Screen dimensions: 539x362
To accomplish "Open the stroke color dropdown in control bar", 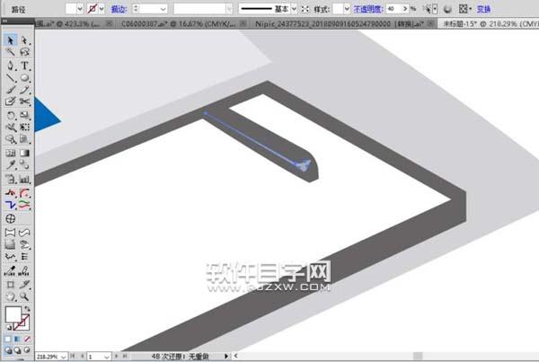I will point(102,9).
